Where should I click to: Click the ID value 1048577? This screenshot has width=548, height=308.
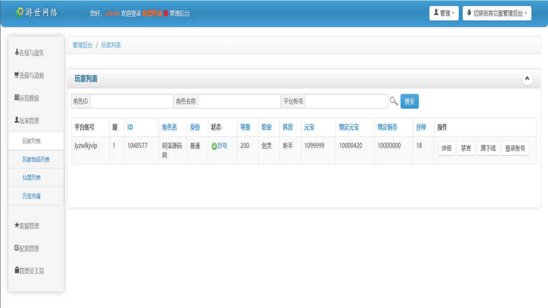(x=138, y=145)
